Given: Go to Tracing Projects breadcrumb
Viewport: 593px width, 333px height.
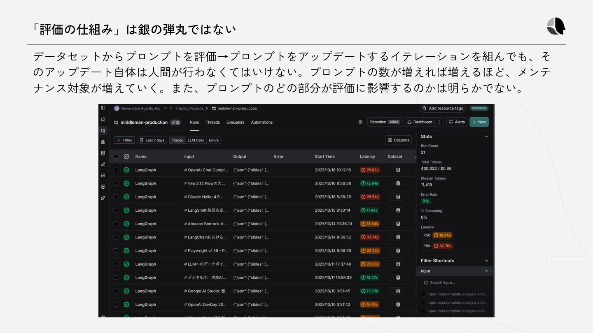Looking at the screenshot, I should [x=189, y=109].
